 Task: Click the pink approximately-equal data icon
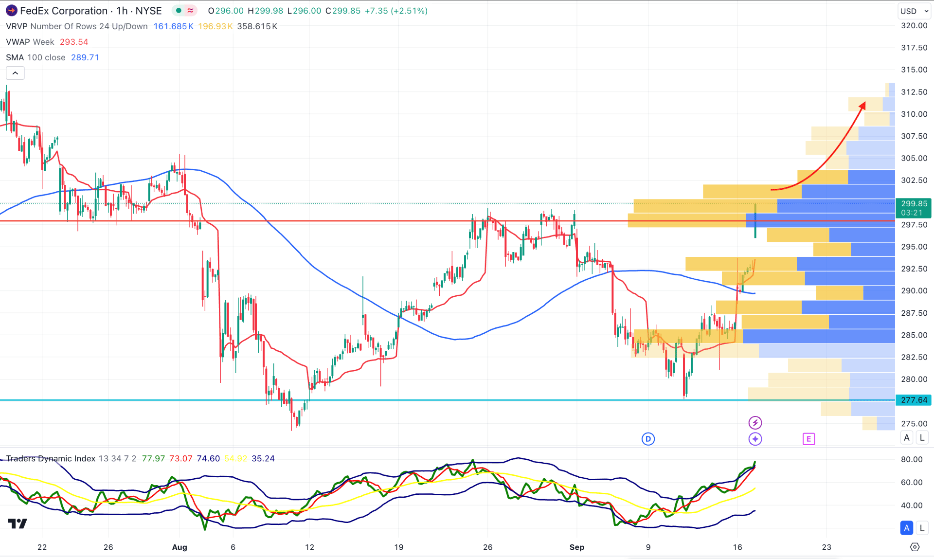190,10
